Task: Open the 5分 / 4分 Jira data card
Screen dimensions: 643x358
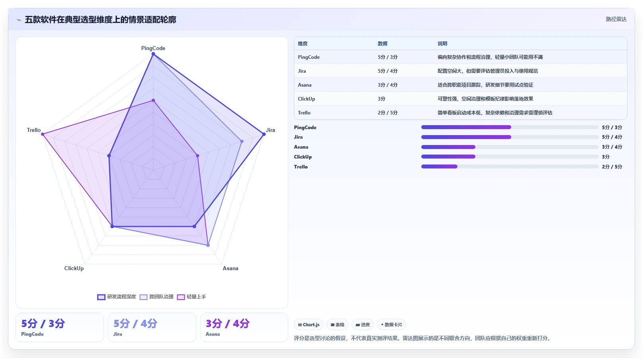Action: pos(152,327)
